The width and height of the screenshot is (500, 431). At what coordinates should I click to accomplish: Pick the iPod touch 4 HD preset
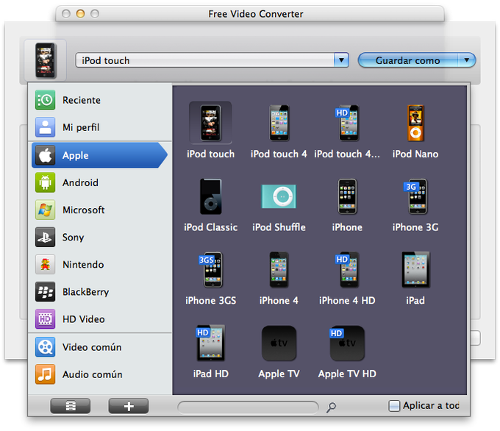tap(347, 123)
